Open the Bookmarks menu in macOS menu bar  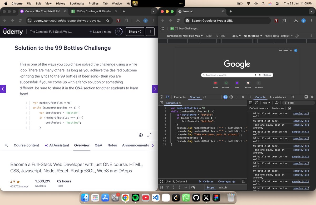76,3
